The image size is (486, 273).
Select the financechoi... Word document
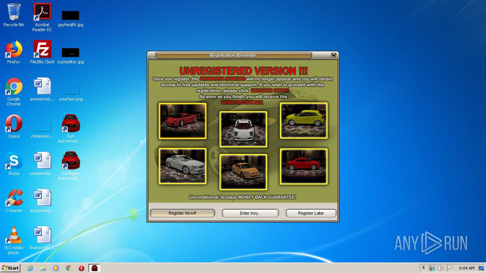click(42, 238)
